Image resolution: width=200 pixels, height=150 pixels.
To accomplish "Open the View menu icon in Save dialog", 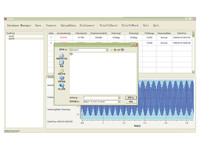I will click(x=123, y=50).
